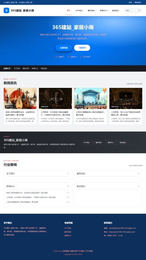
Task: Open 关于我们 card heading in 行业要闻
Action: coord(11,174)
